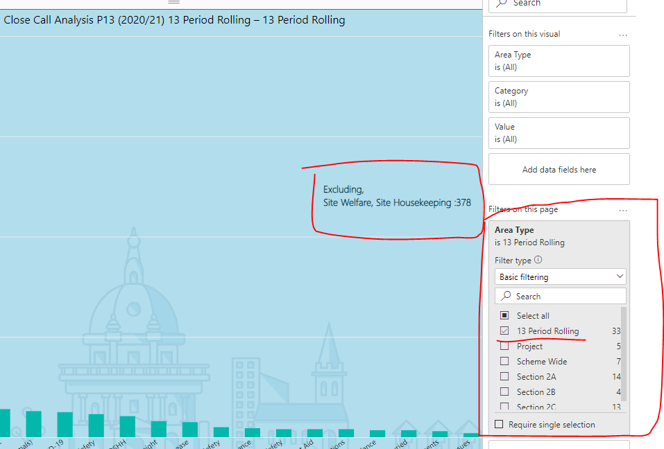Enable Scheme Wide checkbox
This screenshot has height=449, width=664.
(504, 361)
